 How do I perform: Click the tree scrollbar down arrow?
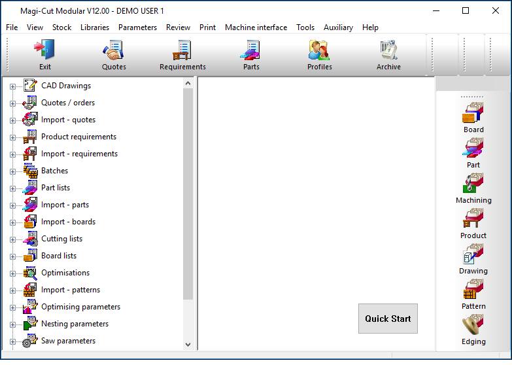pos(188,345)
